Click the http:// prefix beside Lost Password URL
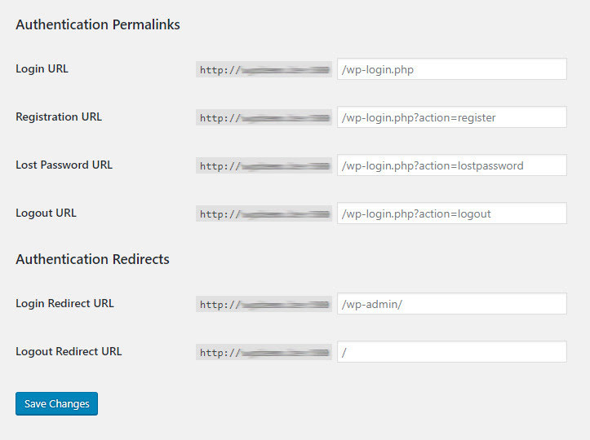The width and height of the screenshot is (590, 440). click(x=264, y=166)
